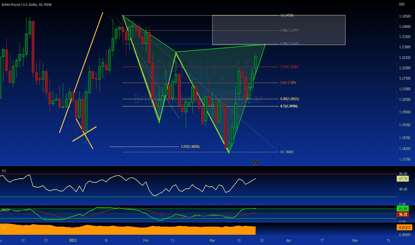Click the Fibonacci label 1(1.24538)
This screenshot has height=245, width=415.
point(287,15)
